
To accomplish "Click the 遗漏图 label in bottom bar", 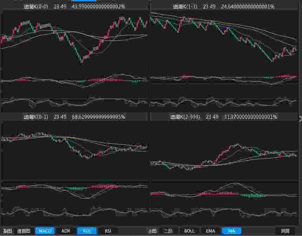I will coord(24,231).
